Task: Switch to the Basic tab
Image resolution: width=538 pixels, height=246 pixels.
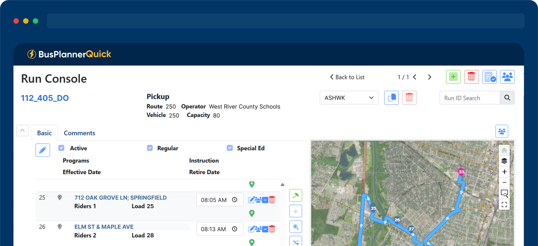Action: pyautogui.click(x=44, y=133)
